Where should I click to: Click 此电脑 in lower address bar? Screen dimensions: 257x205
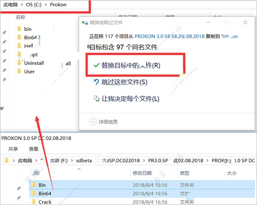point(25,160)
